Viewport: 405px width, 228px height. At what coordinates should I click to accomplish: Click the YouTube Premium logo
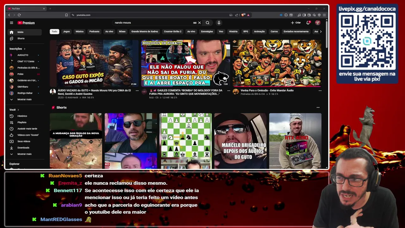point(26,23)
